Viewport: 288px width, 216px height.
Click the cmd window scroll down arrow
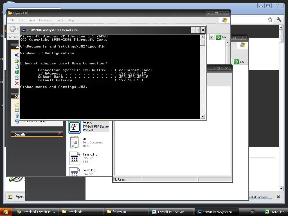coord(202,116)
